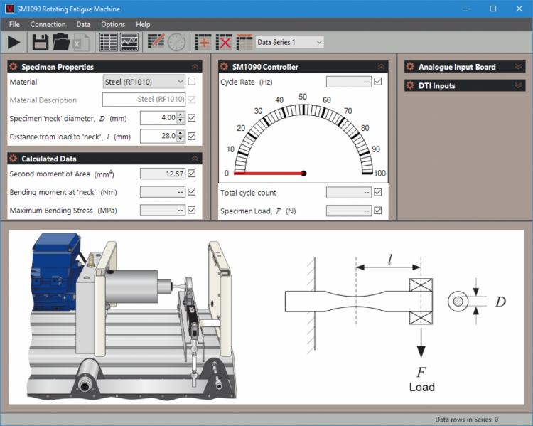Open the Help menu
Viewport: 533px width, 426px height.
143,24
